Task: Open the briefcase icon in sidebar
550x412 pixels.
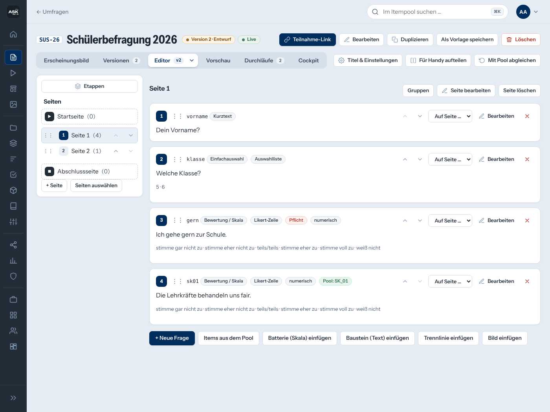Action: 13,299
